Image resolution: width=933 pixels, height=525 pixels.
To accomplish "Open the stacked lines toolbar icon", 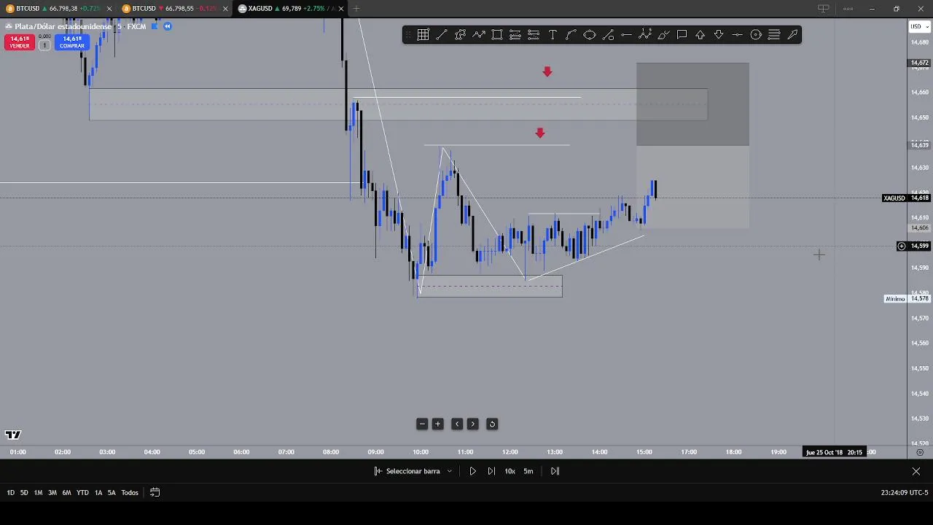I will tap(774, 34).
